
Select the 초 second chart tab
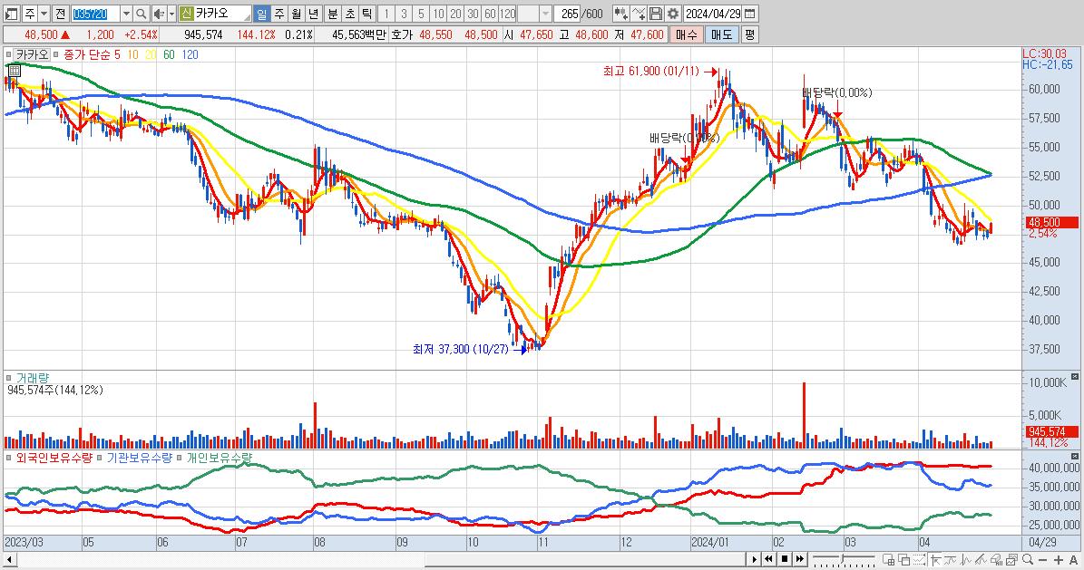pyautogui.click(x=350, y=14)
